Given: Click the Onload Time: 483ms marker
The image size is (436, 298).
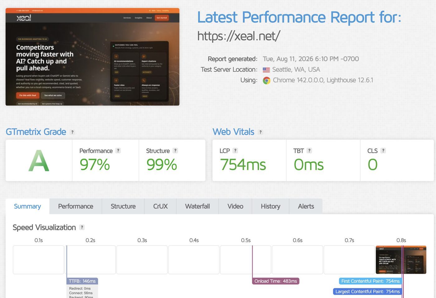Looking at the screenshot, I should coord(276,281).
